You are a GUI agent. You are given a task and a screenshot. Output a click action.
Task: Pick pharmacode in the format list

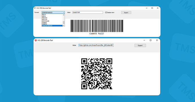click(52, 21)
